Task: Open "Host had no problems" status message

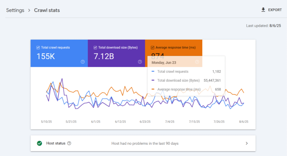Action: 145,143
